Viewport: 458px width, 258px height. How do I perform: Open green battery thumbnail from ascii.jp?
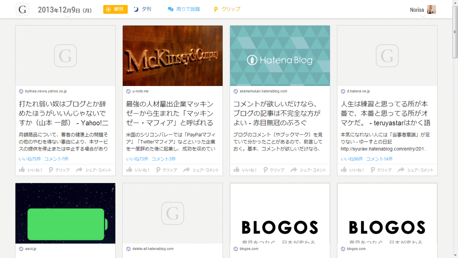point(65,213)
